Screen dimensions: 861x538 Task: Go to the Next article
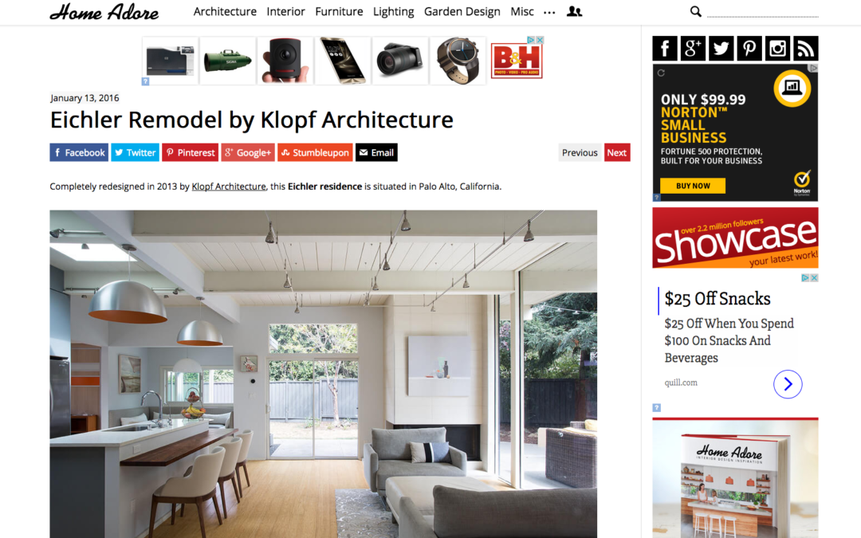tap(616, 152)
